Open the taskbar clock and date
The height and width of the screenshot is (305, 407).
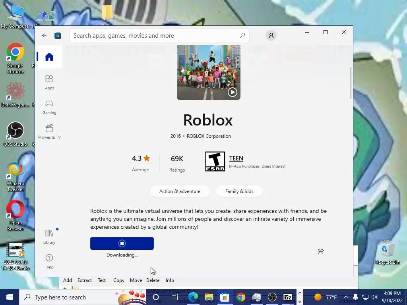393,297
